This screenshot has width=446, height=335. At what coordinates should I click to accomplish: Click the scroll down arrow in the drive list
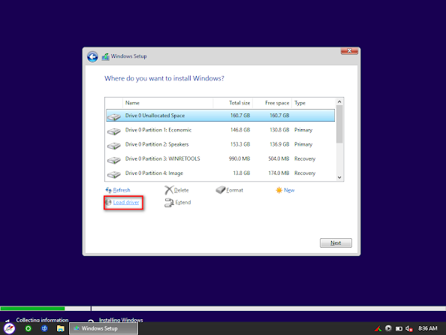click(339, 177)
